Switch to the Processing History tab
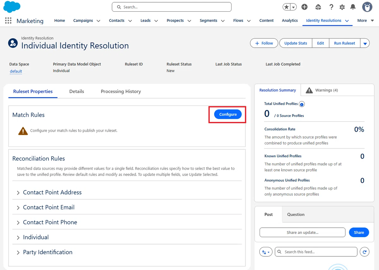379x270 pixels. 121,92
